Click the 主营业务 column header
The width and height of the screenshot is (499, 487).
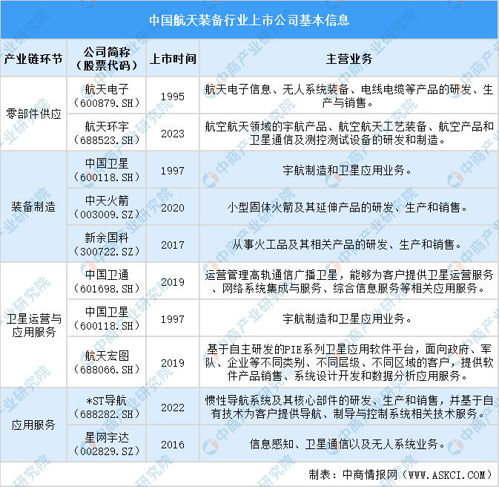(349, 59)
